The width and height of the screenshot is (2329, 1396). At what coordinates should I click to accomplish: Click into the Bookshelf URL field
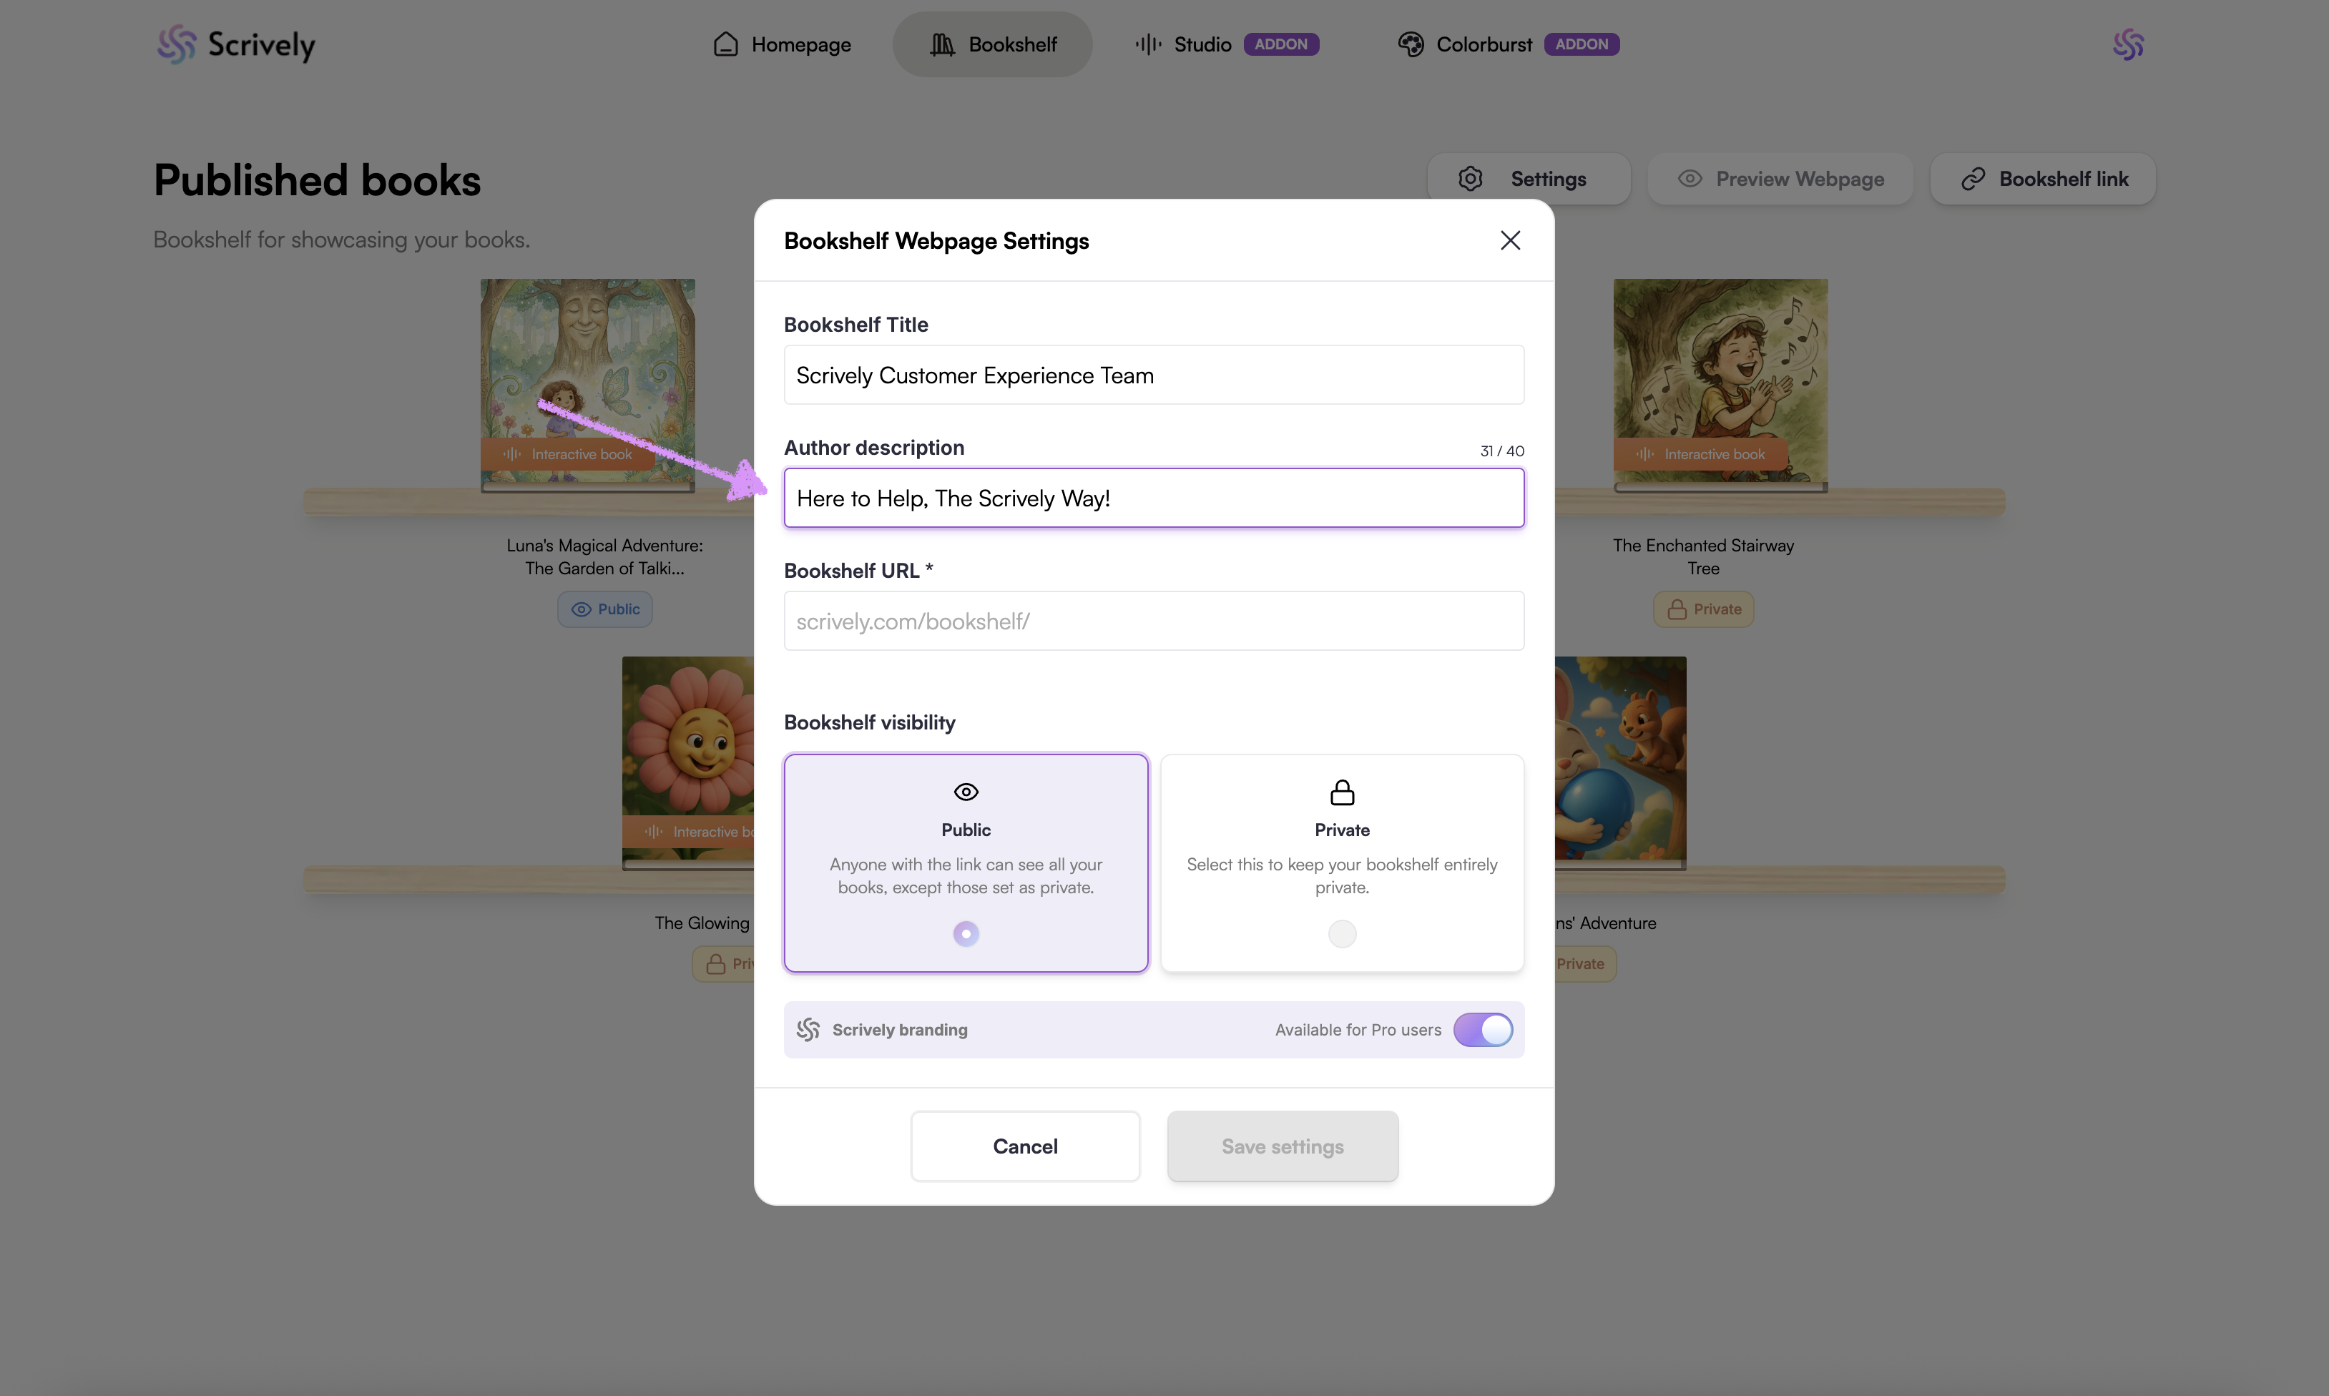[x=1153, y=621]
